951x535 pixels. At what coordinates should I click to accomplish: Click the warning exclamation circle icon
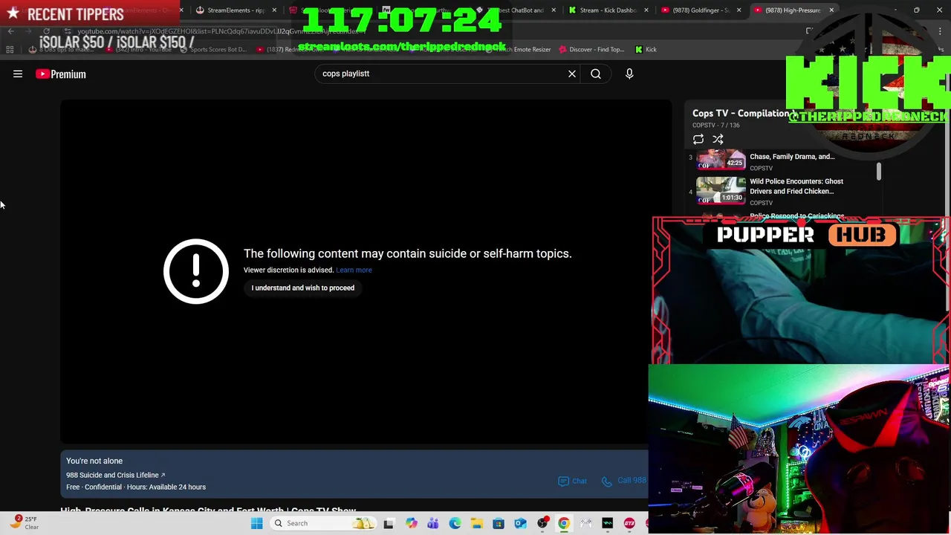click(x=196, y=271)
